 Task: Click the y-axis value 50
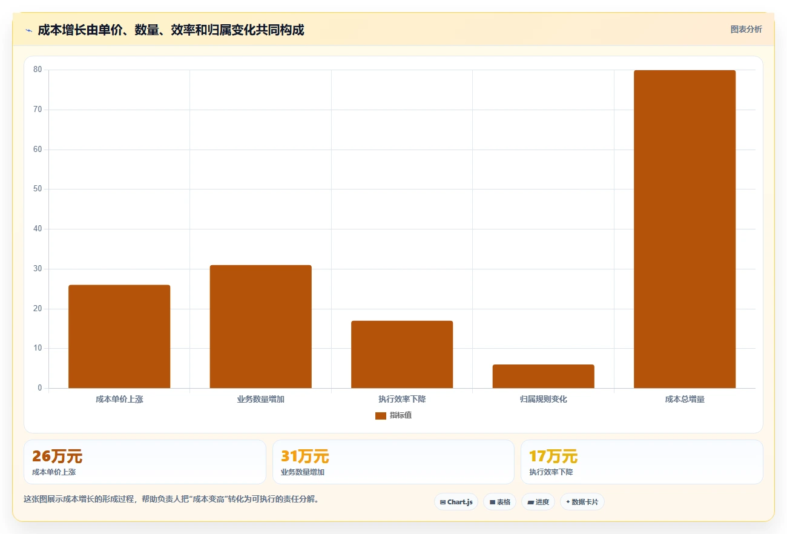[38, 189]
